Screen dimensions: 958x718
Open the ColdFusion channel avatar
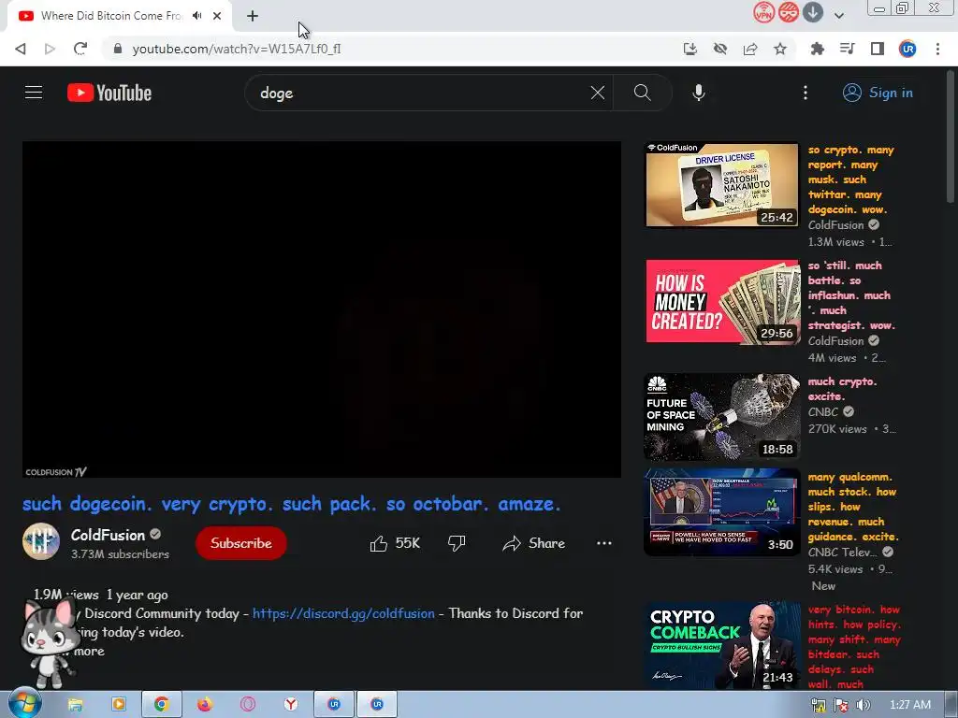pos(41,541)
